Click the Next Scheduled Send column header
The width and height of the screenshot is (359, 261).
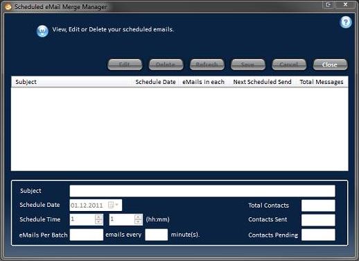point(262,82)
